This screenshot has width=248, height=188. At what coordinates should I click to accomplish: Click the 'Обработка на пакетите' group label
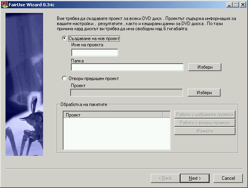tap(84, 104)
